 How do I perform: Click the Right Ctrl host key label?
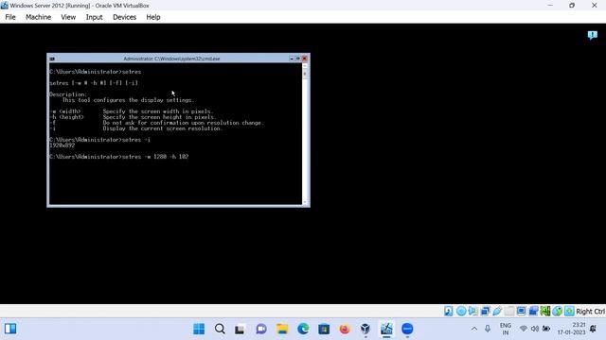pyautogui.click(x=590, y=311)
